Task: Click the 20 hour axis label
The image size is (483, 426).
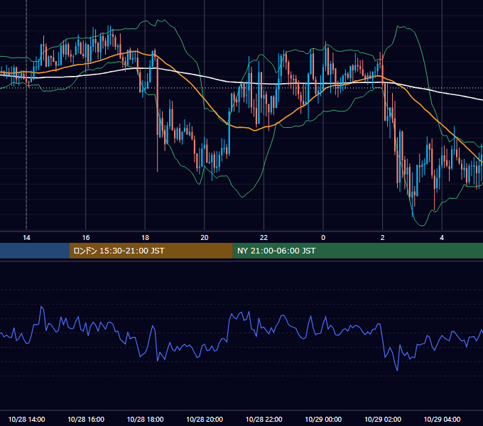Action: point(205,238)
